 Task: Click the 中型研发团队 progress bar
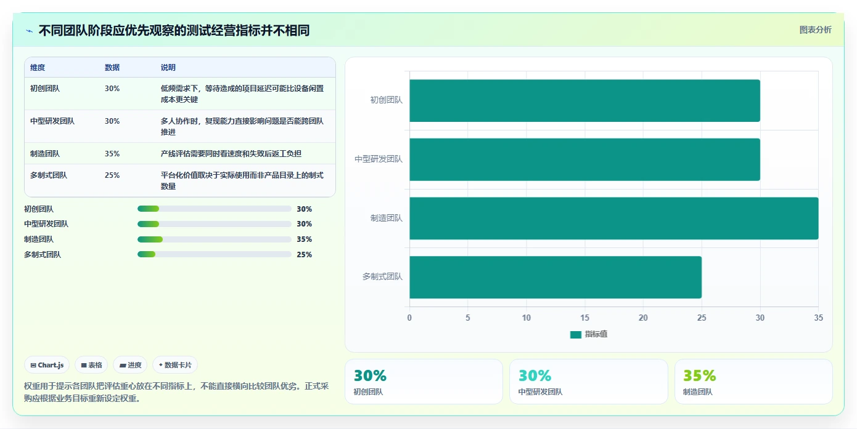[215, 224]
